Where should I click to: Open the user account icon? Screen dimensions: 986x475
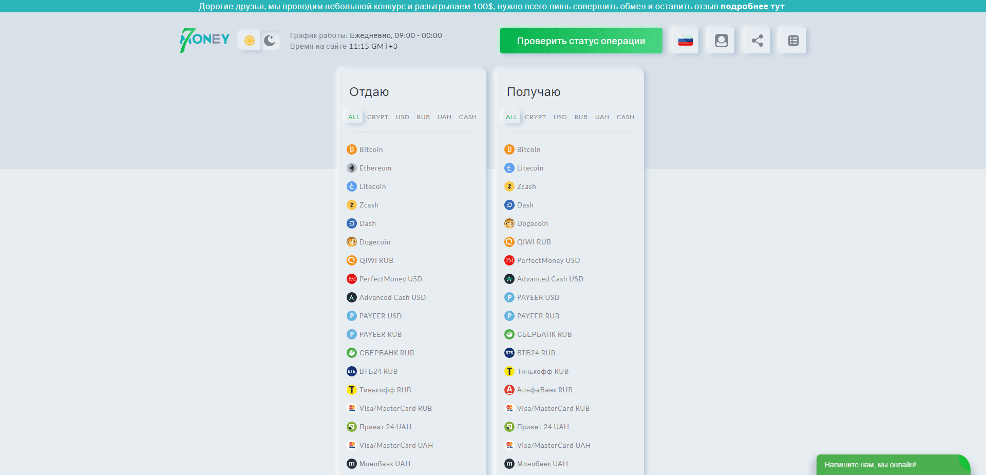[x=721, y=41]
